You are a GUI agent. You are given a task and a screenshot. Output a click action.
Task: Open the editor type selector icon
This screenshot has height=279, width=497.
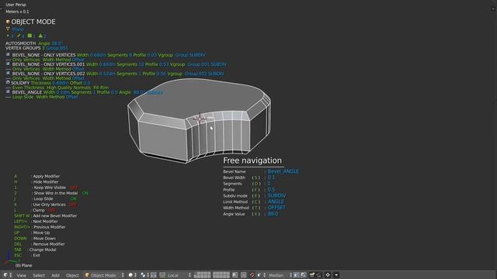tap(7, 275)
